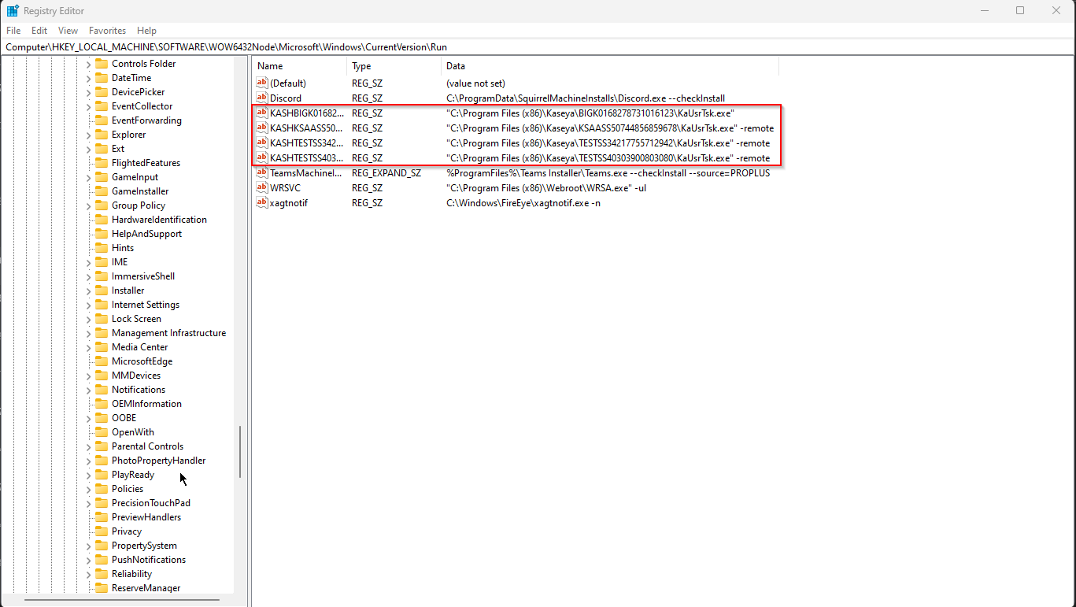The height and width of the screenshot is (607, 1076).
Task: Expand the Internet Settings key
Action: coord(87,304)
